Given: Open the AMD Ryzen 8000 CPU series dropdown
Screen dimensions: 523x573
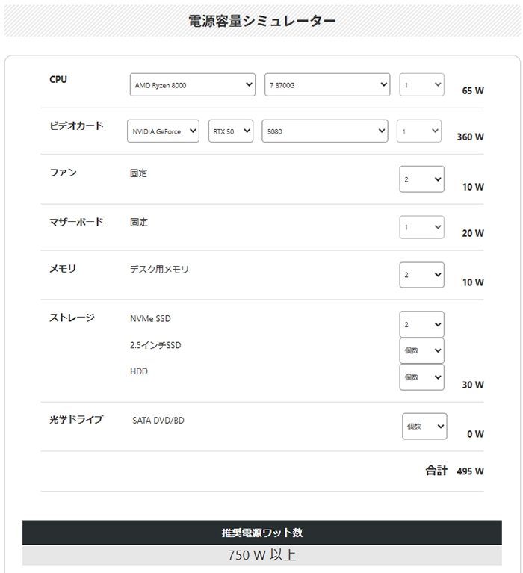Looking at the screenshot, I should tap(193, 85).
